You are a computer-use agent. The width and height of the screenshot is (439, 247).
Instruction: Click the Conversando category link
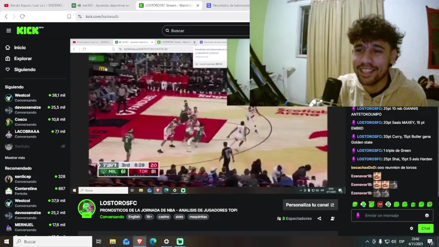click(x=112, y=217)
